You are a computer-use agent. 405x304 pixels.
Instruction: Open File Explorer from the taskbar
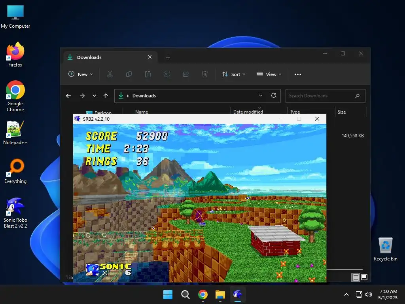pos(220,294)
